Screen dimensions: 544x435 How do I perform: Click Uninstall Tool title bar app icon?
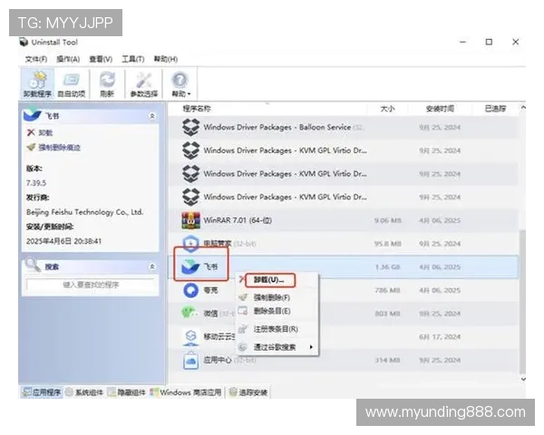(24, 43)
